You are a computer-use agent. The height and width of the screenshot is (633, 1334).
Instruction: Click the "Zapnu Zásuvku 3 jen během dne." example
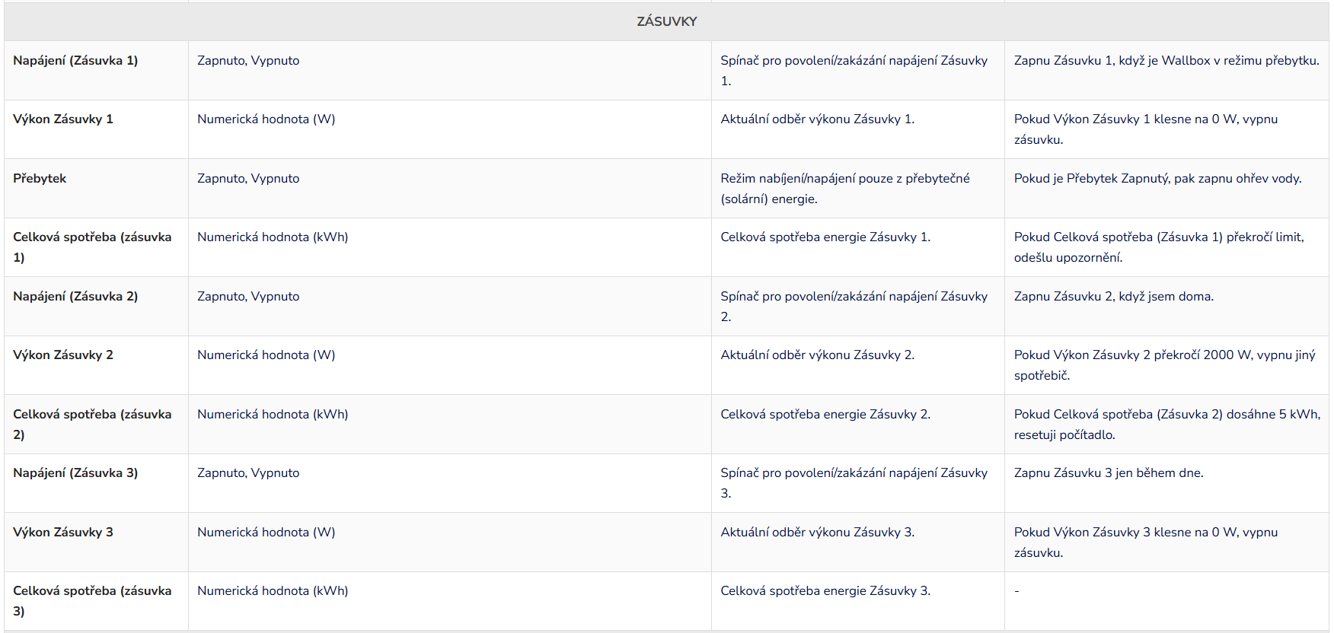click(1108, 473)
